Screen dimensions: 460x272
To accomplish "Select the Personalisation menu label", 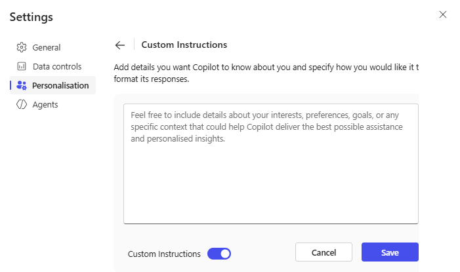I will coord(60,85).
